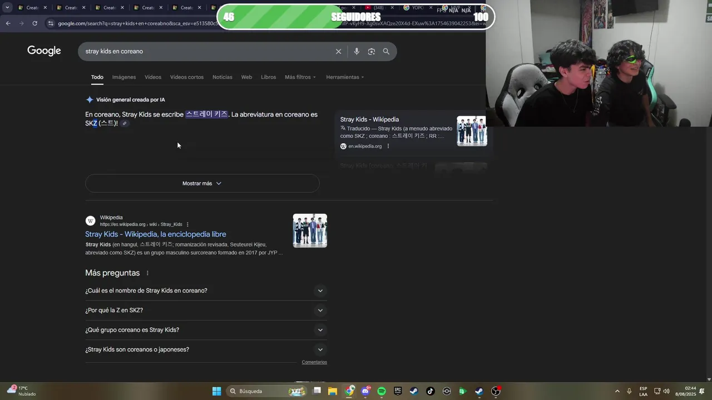Click the AI overview source link icon
Viewport: 712px width, 400px height.
pyautogui.click(x=125, y=123)
